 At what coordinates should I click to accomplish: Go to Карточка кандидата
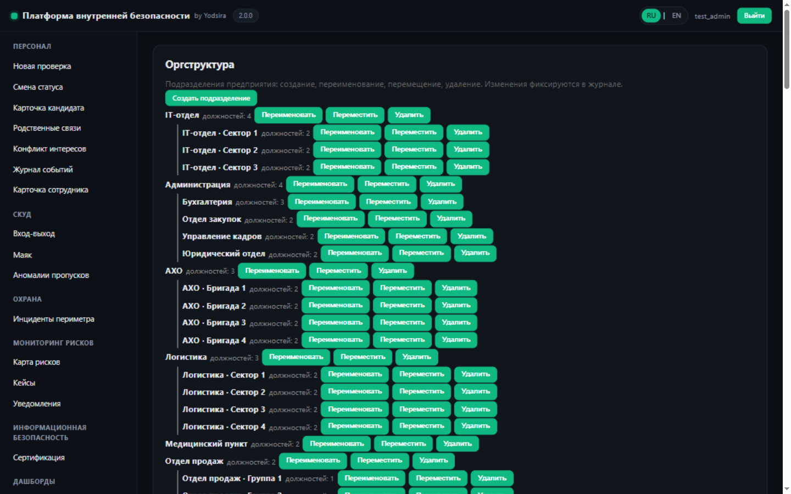[x=48, y=108]
